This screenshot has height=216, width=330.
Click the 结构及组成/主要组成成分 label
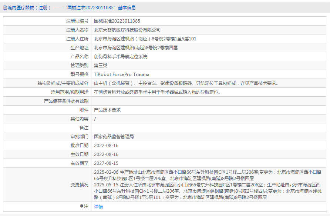[63, 83]
